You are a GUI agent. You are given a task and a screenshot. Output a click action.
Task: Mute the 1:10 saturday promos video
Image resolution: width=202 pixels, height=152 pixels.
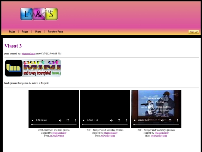(111, 120)
